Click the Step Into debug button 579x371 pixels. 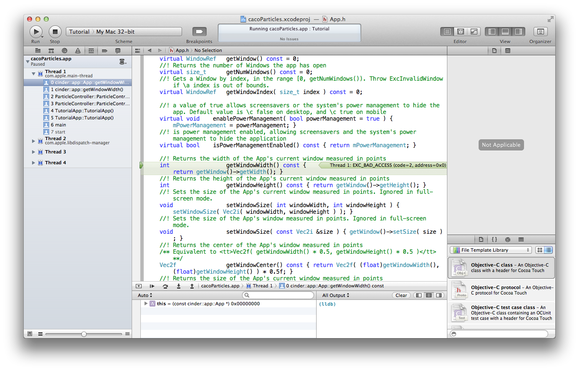(x=179, y=286)
